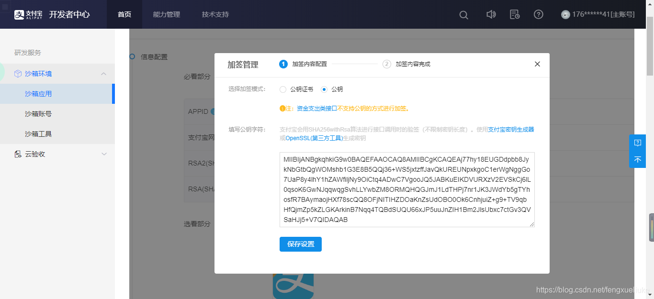The image size is (654, 299).
Task: Click 开发者中心 title text
Action: (69, 14)
